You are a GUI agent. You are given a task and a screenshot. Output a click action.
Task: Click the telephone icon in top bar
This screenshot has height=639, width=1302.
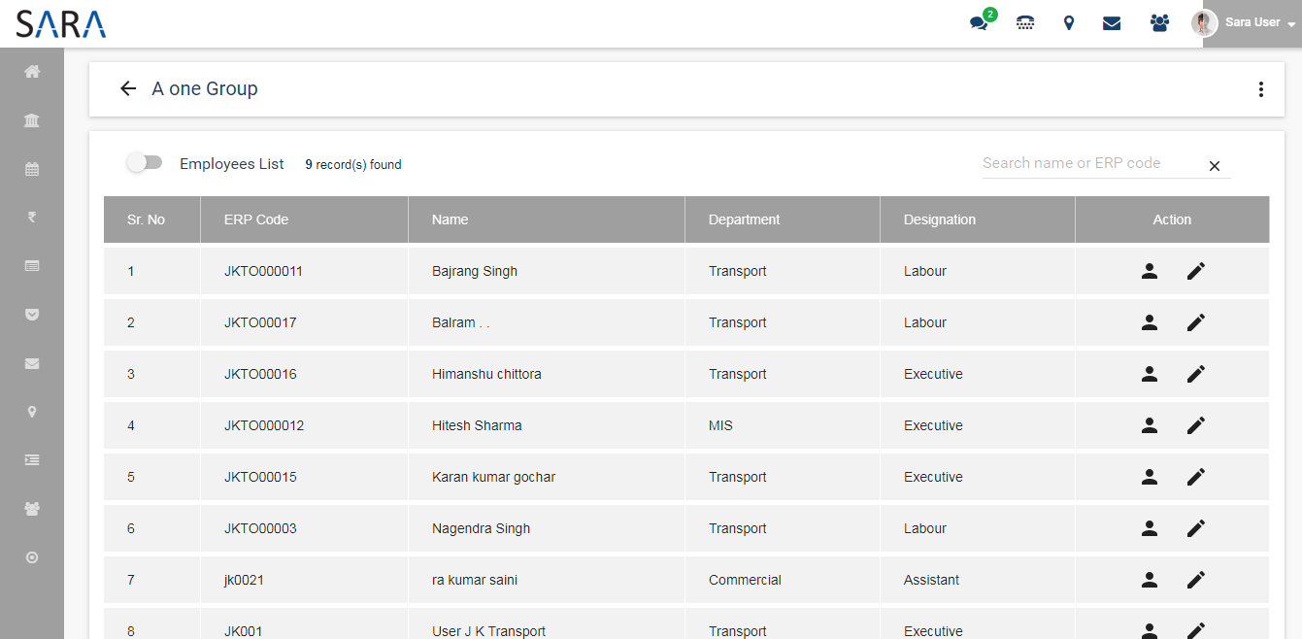(1025, 23)
